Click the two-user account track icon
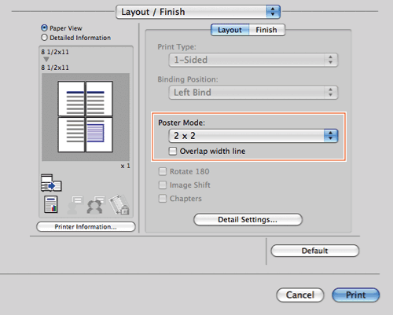The image size is (393, 315). coord(95,205)
